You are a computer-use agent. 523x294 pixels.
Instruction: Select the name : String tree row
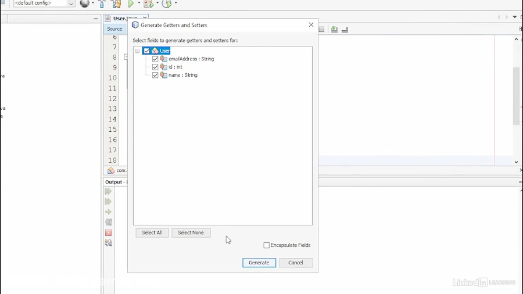point(183,75)
